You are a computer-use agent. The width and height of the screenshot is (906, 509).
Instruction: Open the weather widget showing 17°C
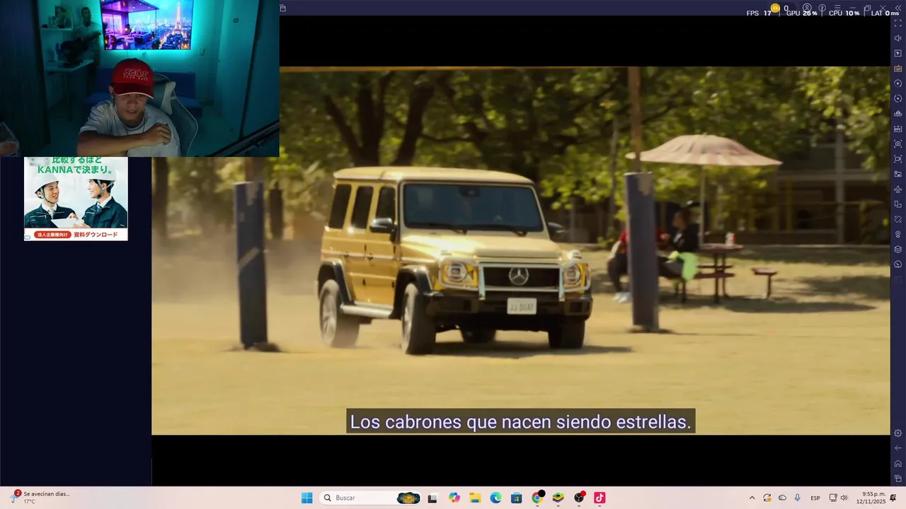(40, 498)
